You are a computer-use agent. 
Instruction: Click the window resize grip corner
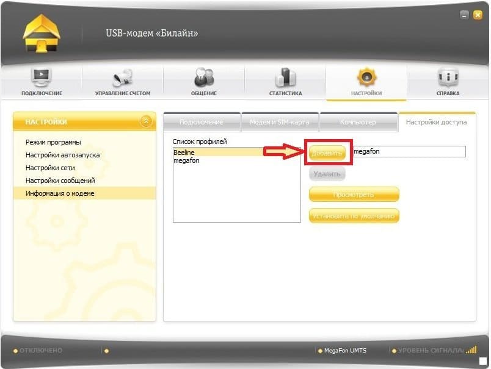[x=483, y=361]
